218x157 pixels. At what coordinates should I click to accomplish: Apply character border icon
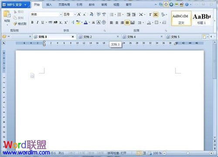point(99,22)
